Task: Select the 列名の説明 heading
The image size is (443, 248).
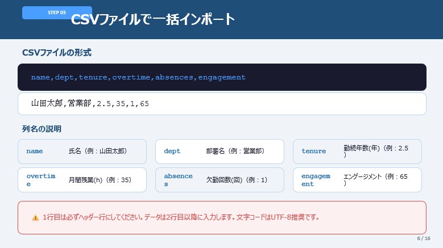Action: [x=42, y=129]
